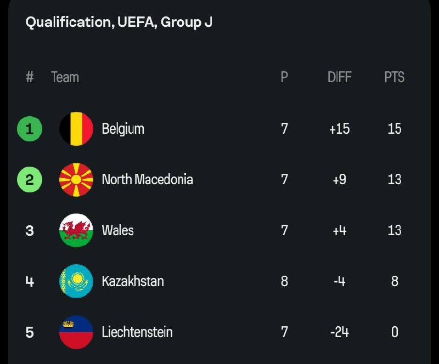Click the Qualification, UEFA, Group J title

click(x=119, y=22)
